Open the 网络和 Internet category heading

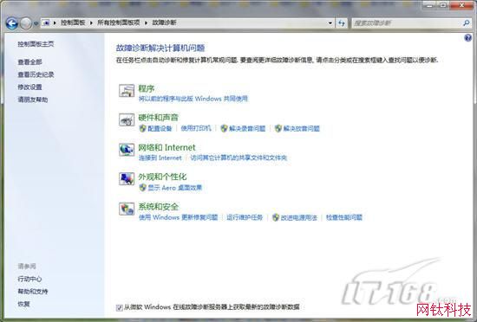167,147
